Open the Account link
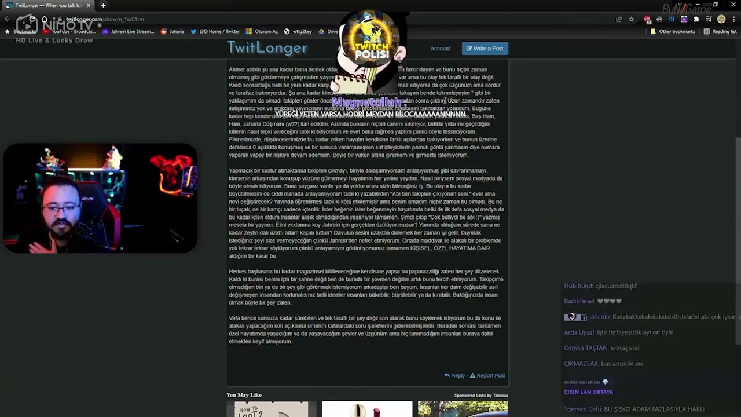 click(440, 49)
